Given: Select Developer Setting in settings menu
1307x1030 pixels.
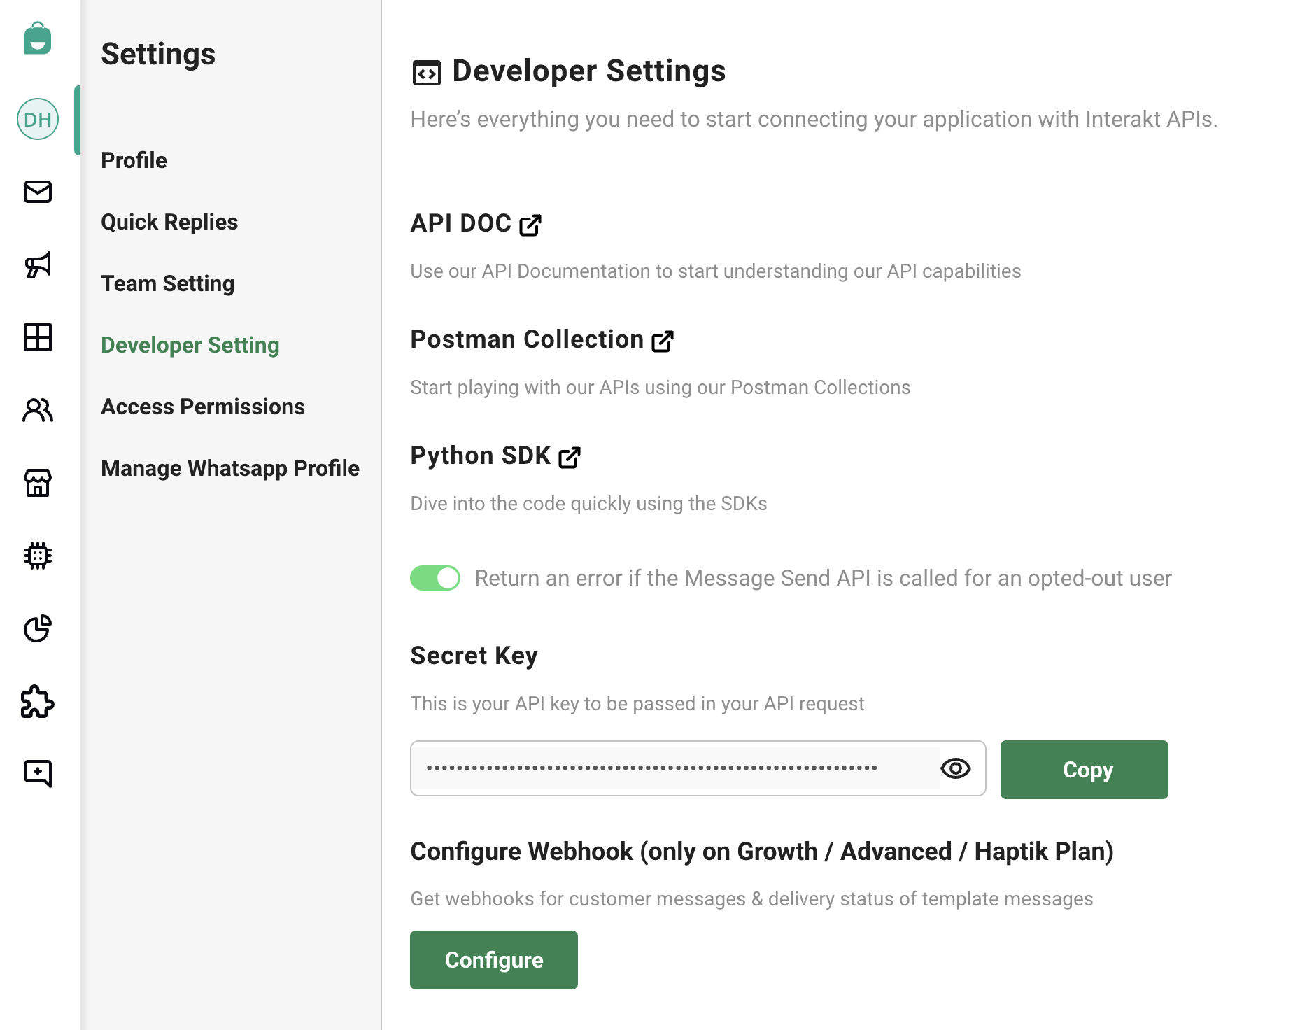Looking at the screenshot, I should point(190,345).
